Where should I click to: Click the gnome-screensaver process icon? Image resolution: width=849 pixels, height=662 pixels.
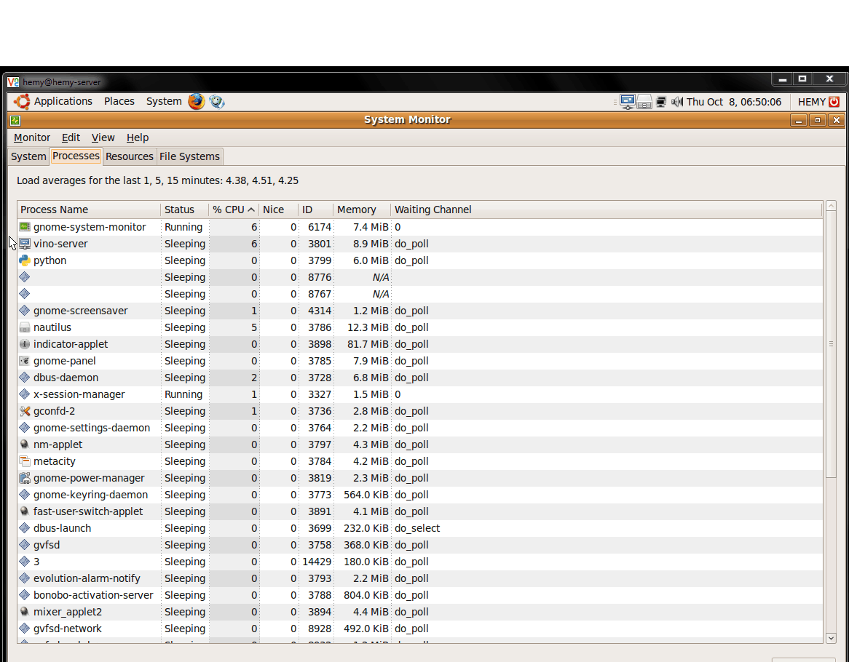click(x=24, y=311)
